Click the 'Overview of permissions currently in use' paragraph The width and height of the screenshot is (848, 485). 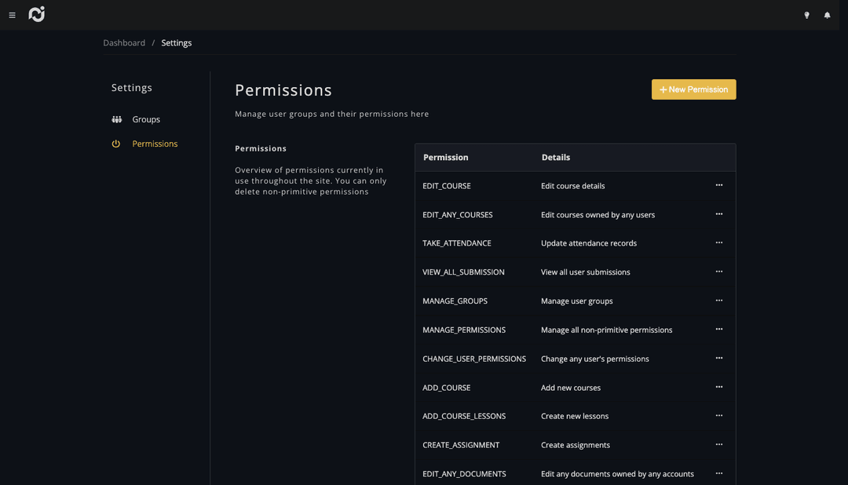(311, 181)
